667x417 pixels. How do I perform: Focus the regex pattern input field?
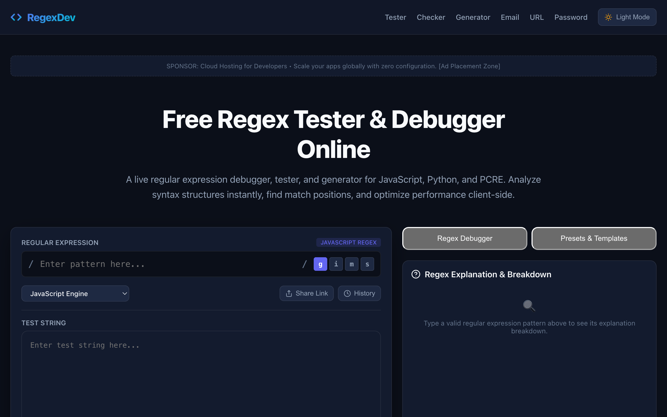click(168, 264)
